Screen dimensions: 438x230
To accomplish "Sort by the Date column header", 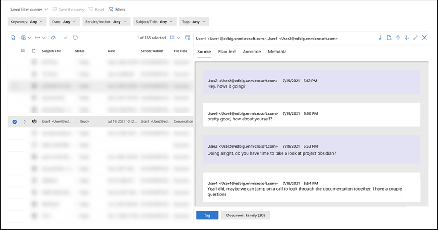I will [x=111, y=51].
